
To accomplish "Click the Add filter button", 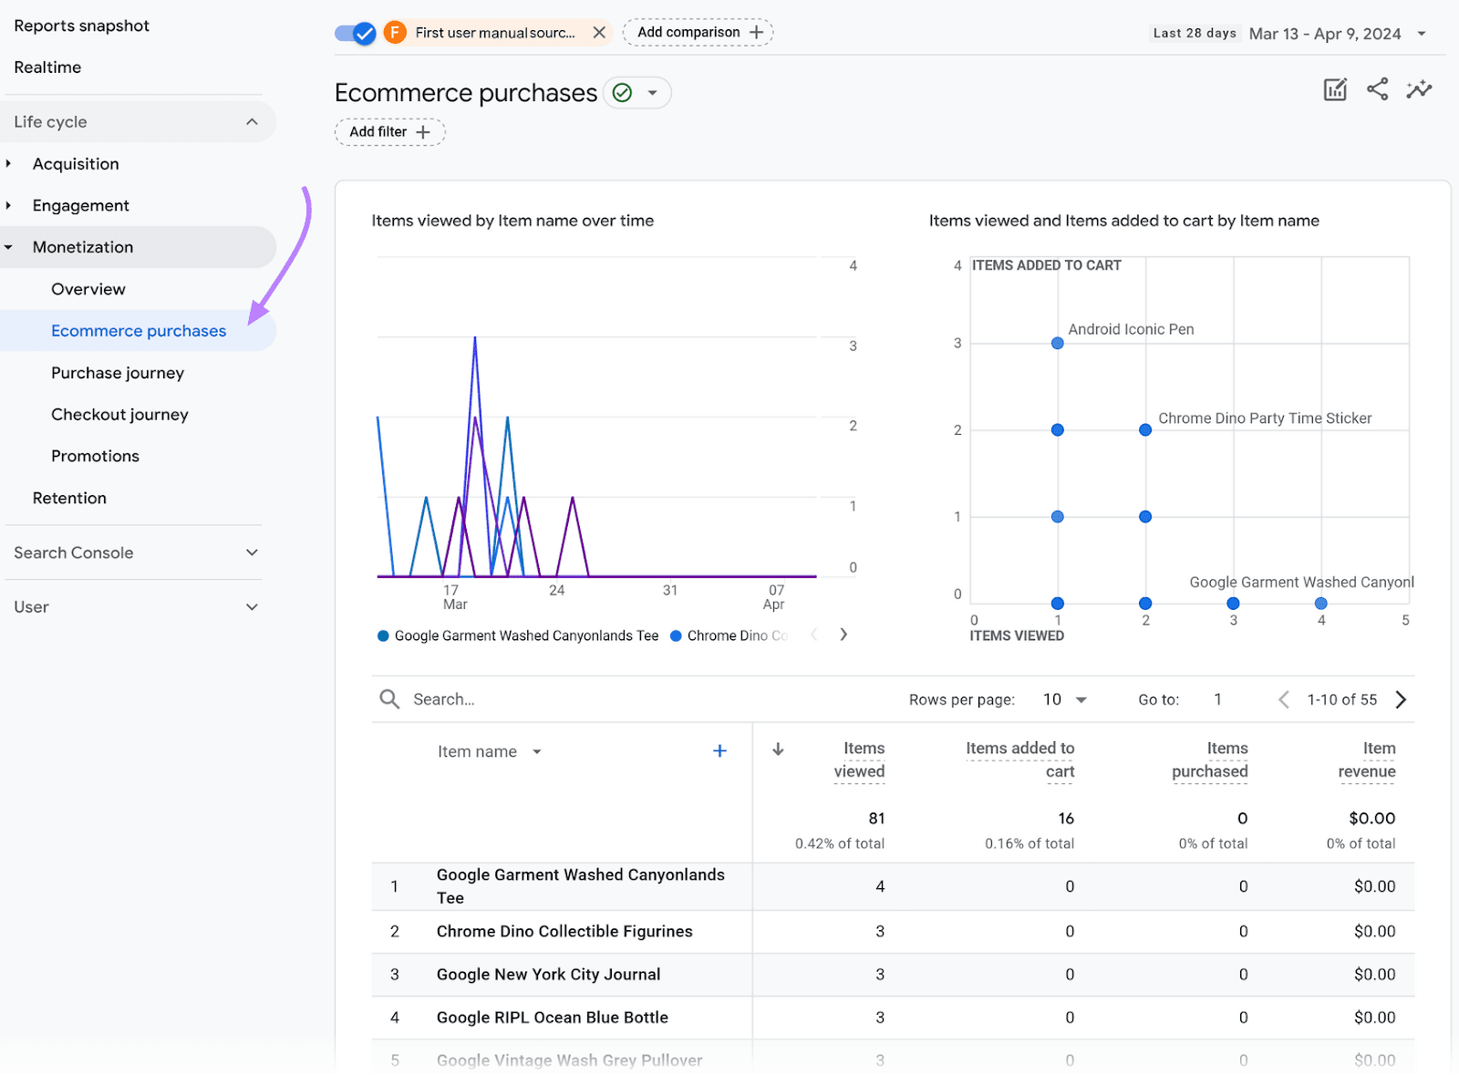I will tap(389, 132).
